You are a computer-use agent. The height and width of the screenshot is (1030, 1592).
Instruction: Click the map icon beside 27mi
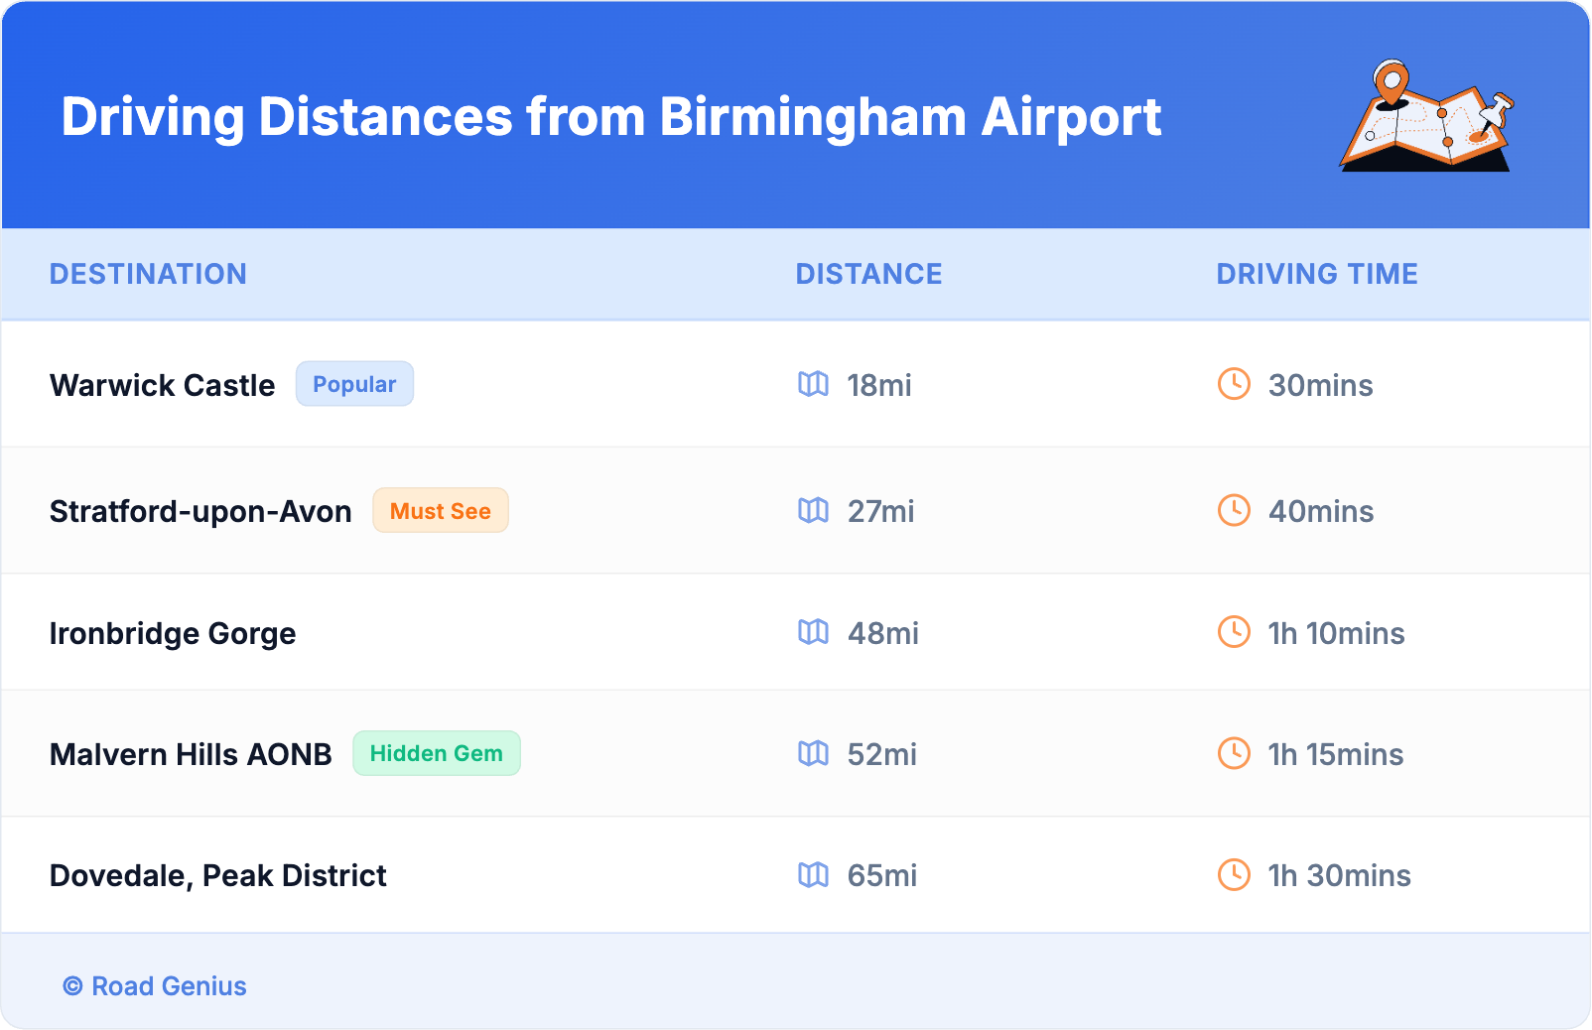pyautogui.click(x=813, y=510)
